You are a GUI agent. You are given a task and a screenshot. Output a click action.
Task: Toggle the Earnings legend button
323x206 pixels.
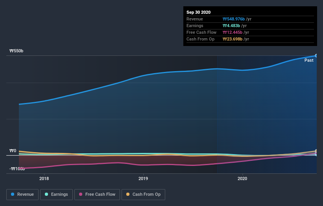(56, 195)
